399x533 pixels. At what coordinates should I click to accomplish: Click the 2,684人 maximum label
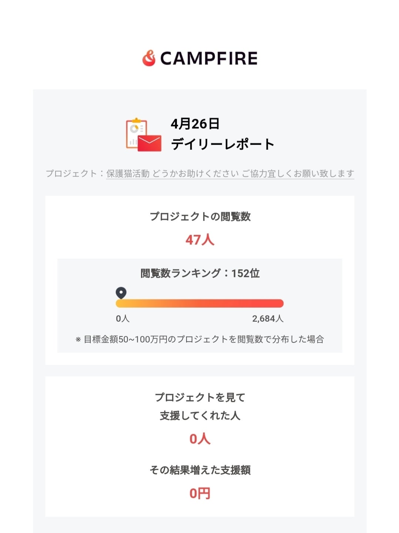(x=268, y=319)
